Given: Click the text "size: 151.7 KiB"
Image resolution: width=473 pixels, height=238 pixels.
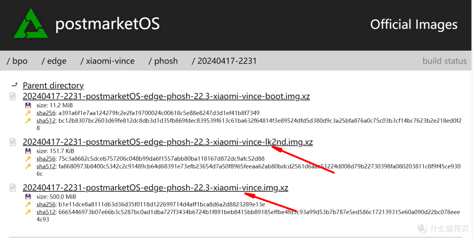Looking at the screenshot, I should [55, 151].
